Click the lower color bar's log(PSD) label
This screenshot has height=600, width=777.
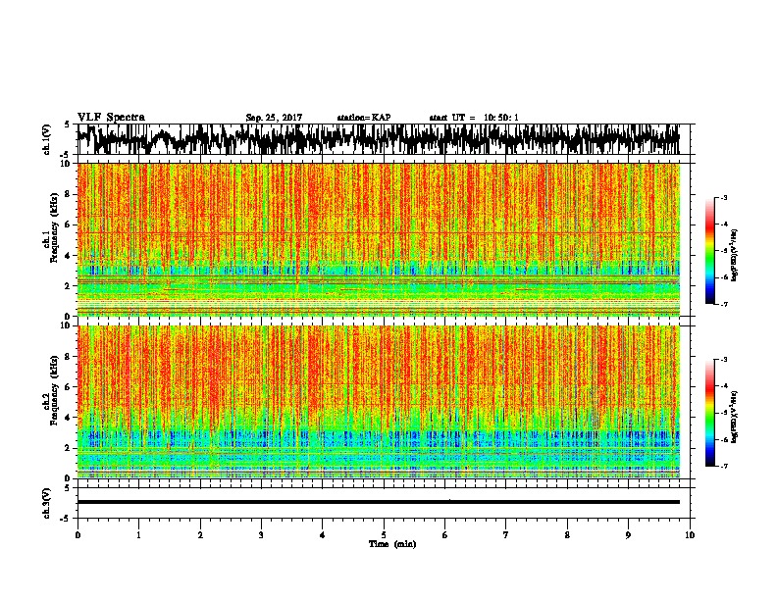[734, 417]
